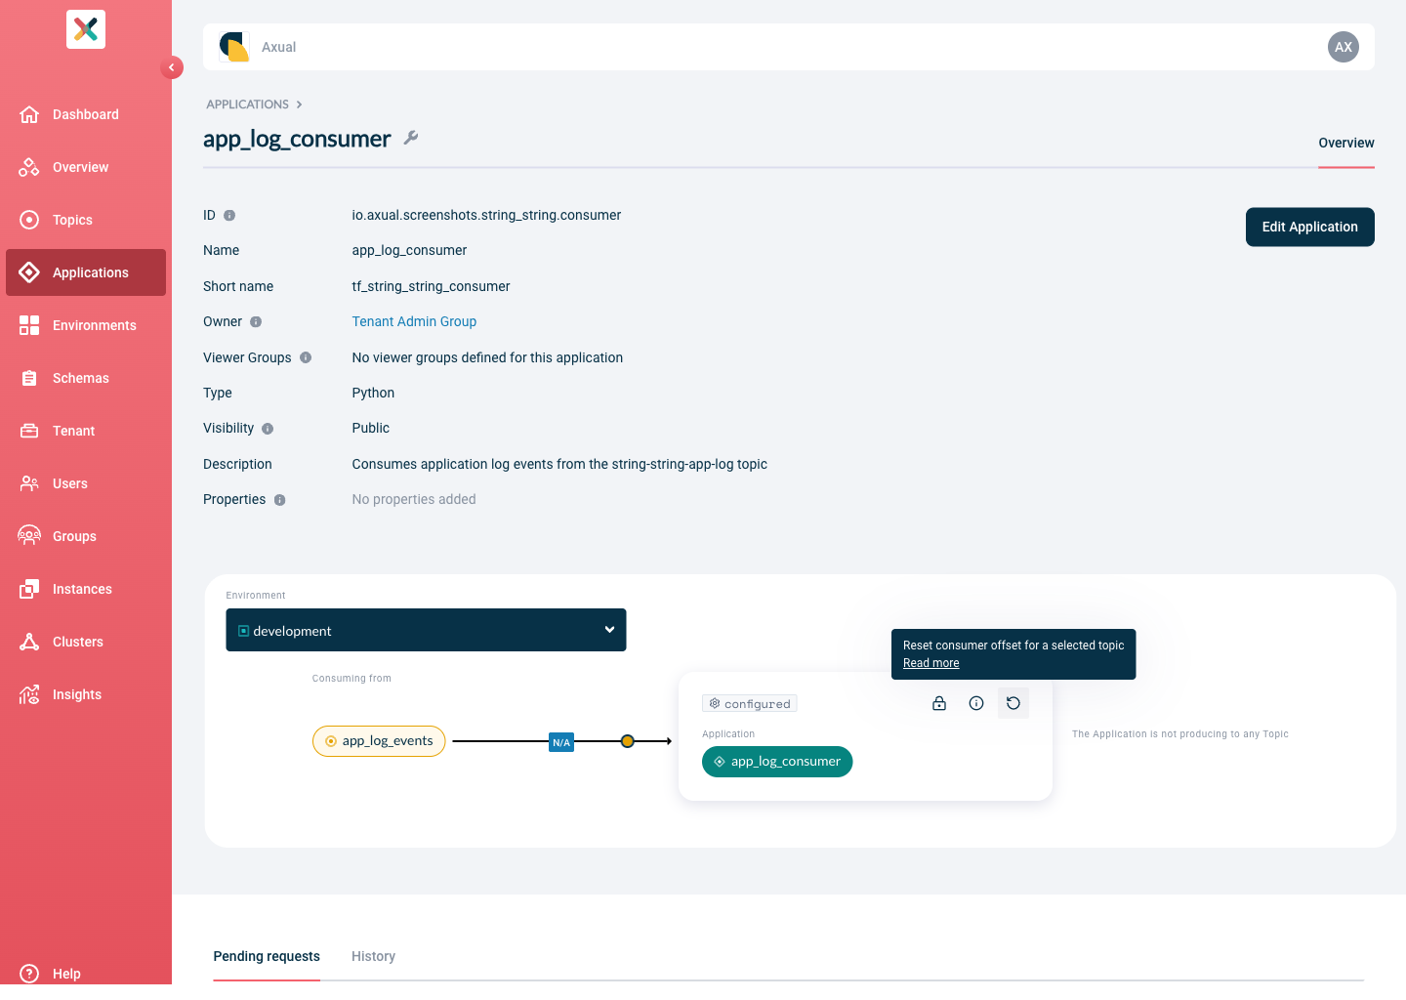Click the Groups icon in sidebar
The image size is (1406, 1000).
click(29, 536)
